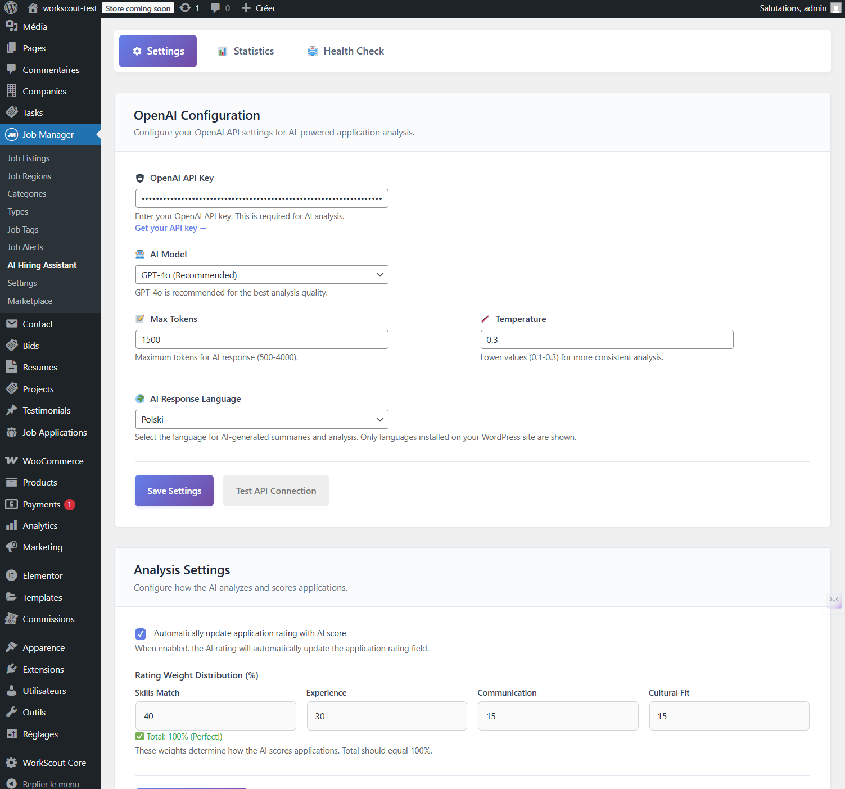Screen dimensions: 845x789
Task: Expand the AI Model dropdown
Action: 261,275
